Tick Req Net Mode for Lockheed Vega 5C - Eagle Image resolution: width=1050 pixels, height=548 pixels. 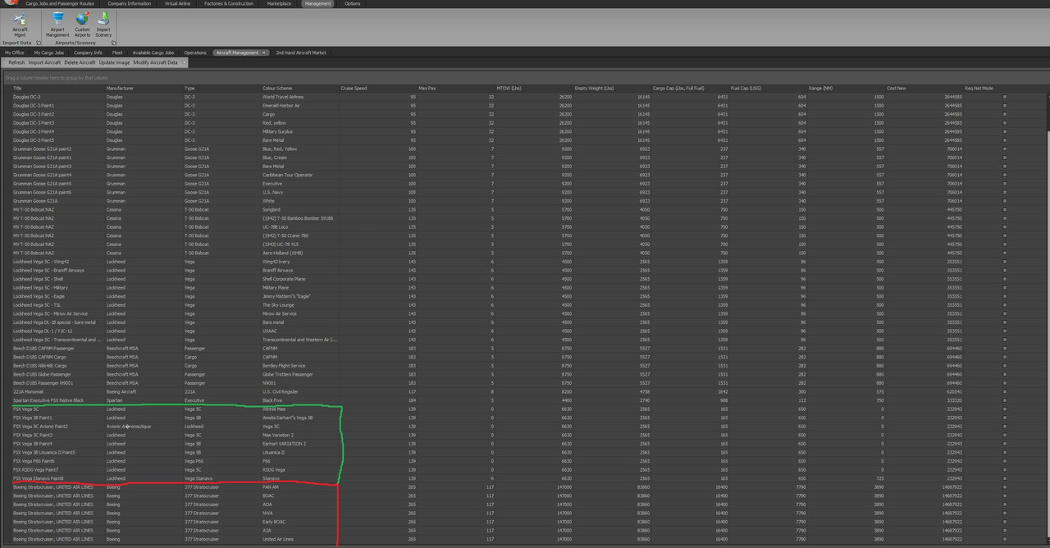(1005, 296)
